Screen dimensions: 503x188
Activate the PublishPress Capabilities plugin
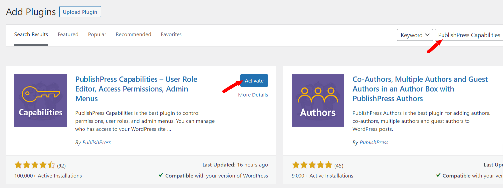coord(254,81)
